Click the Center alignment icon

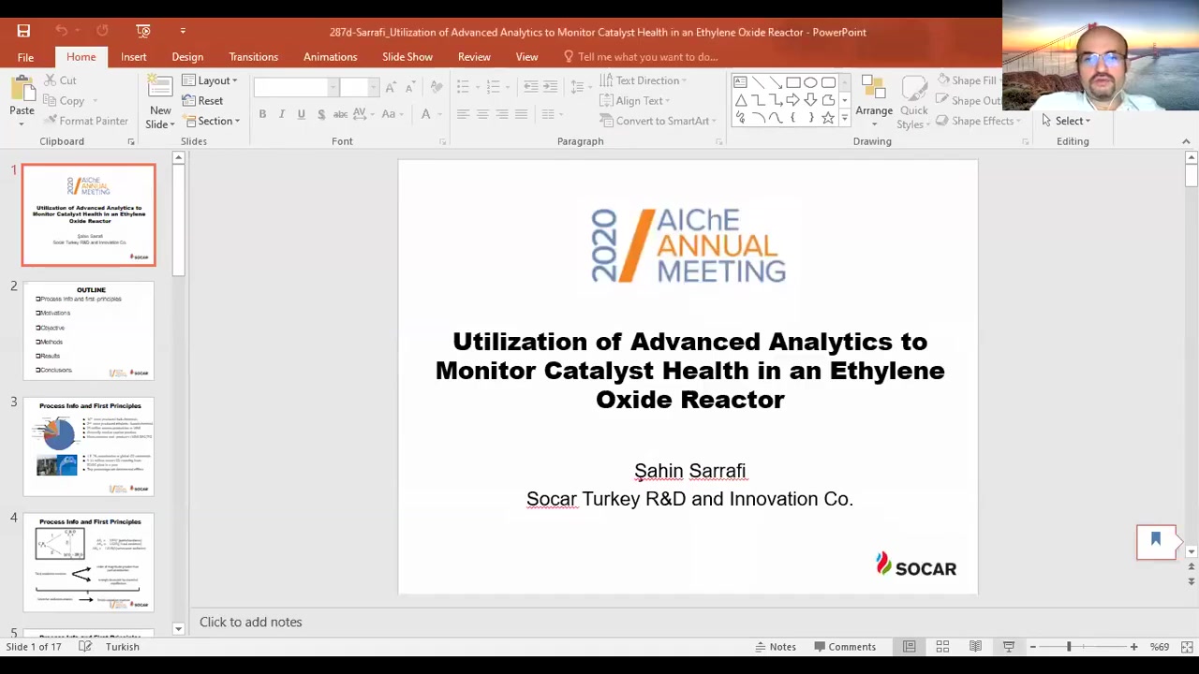482,114
